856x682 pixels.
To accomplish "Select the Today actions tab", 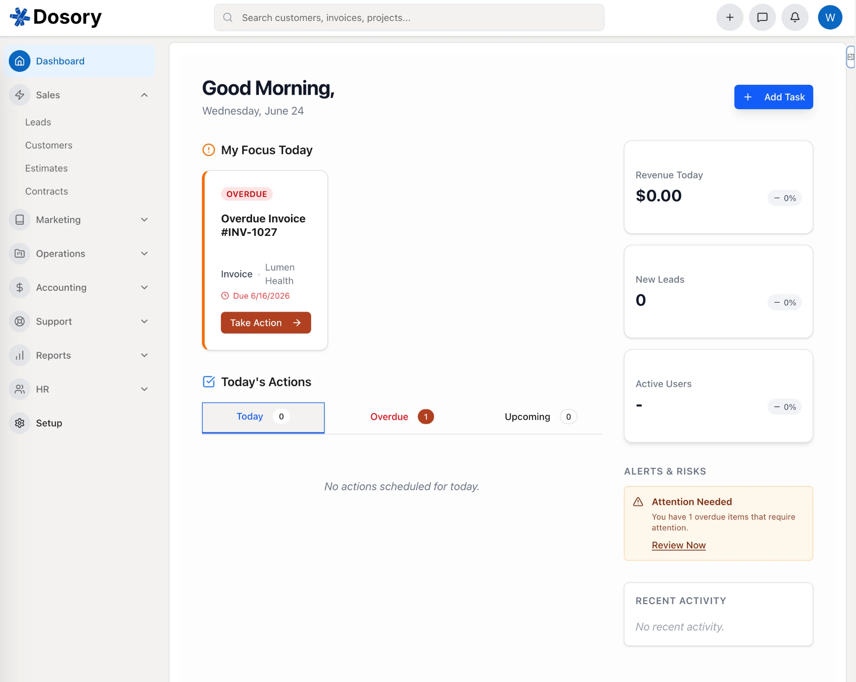I will (263, 417).
